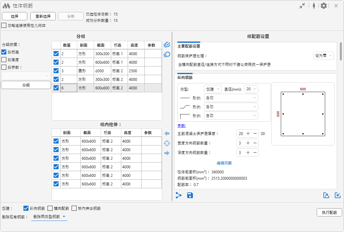Click the export settings icon at bottom right

coord(326,195)
